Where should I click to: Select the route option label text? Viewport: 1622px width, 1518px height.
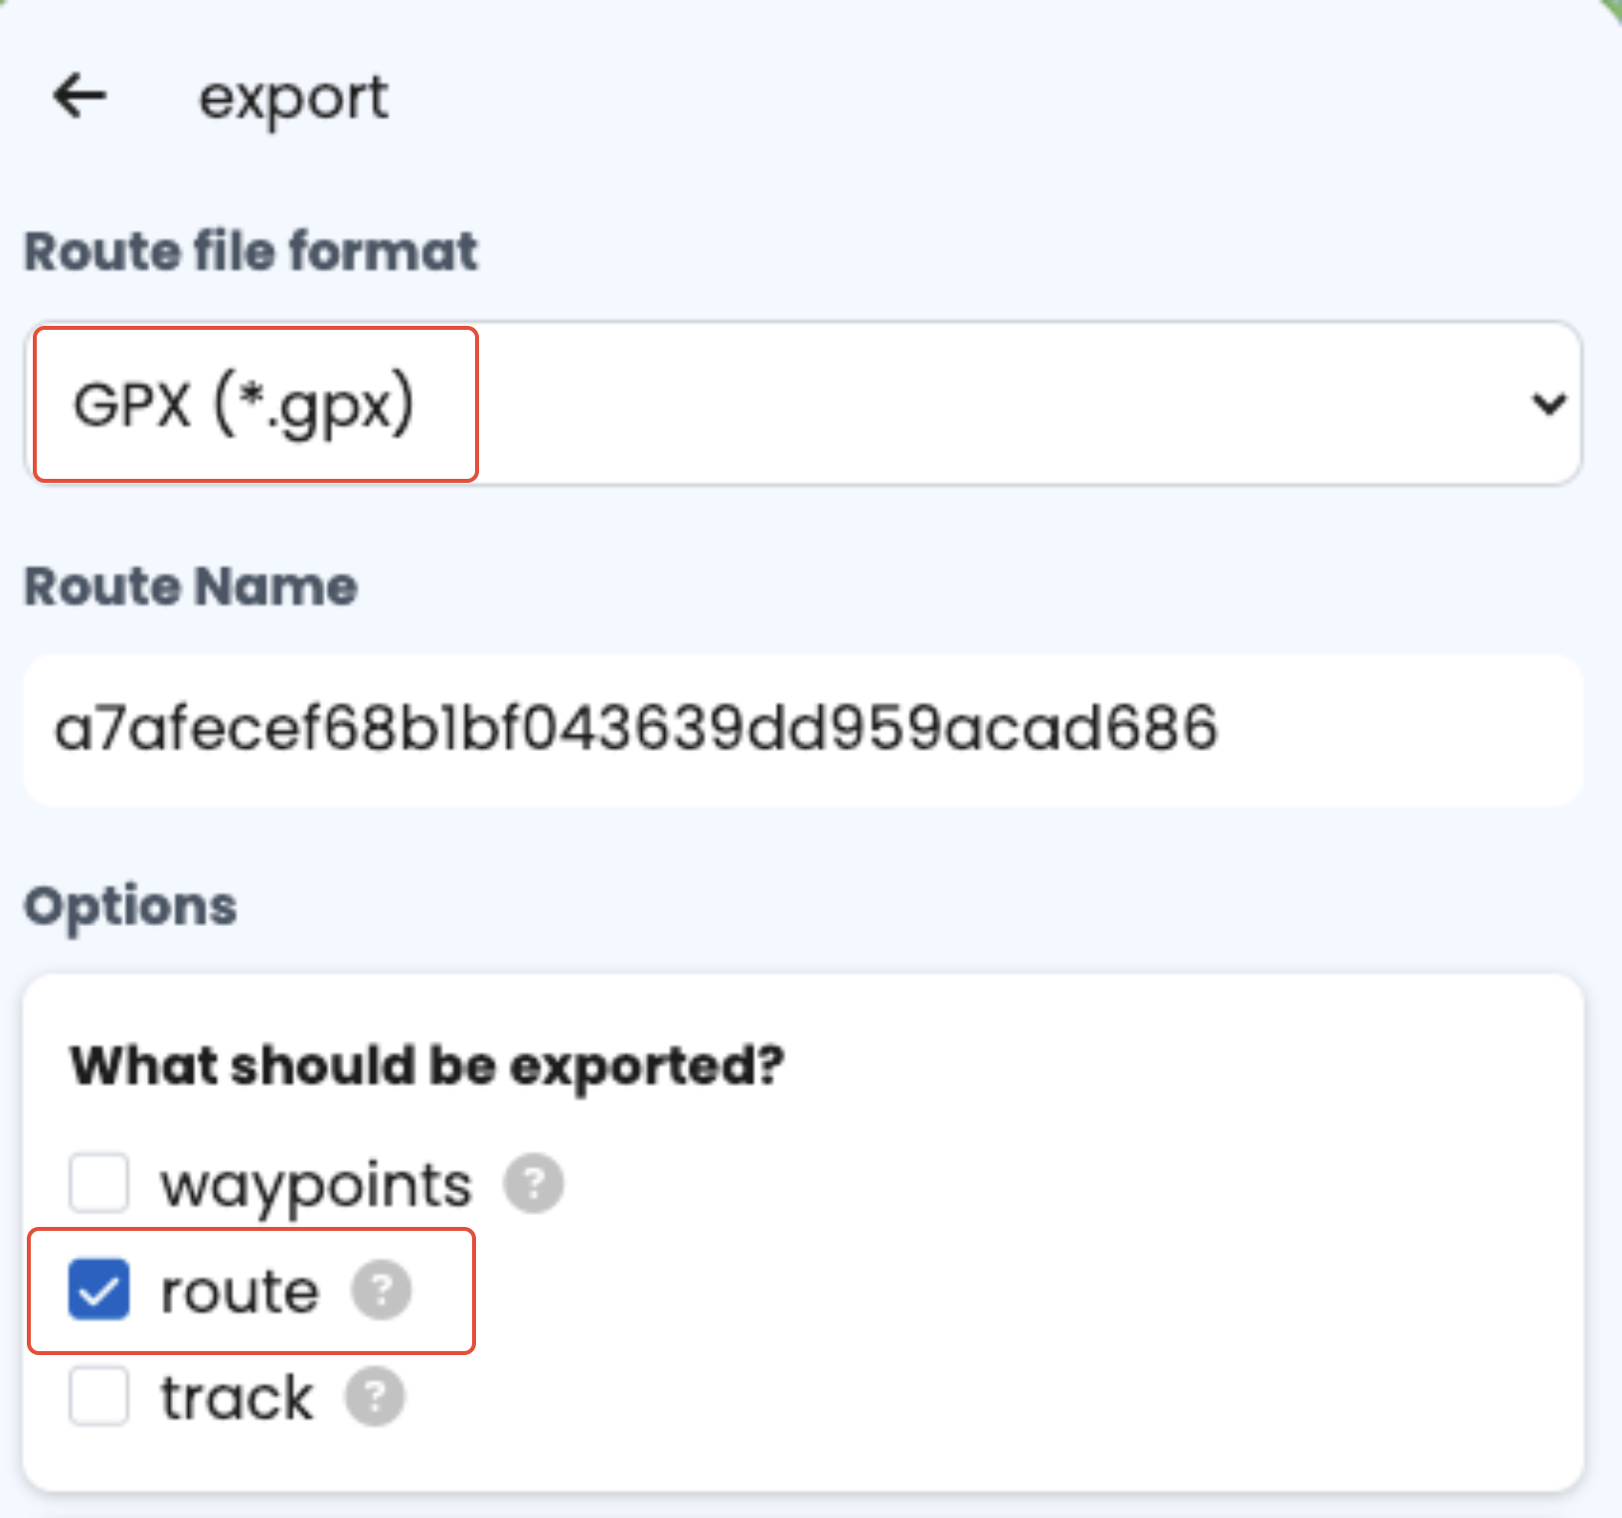click(240, 1291)
